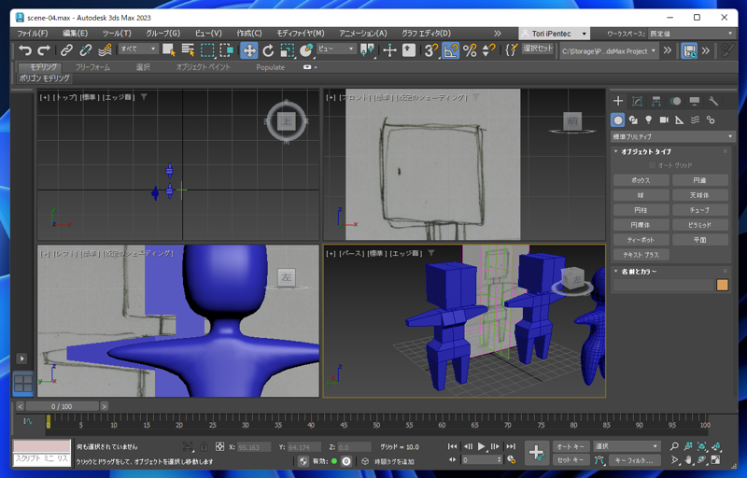Toggle the Spinner Snap button
This screenshot has height=478, width=747.
(x=488, y=50)
